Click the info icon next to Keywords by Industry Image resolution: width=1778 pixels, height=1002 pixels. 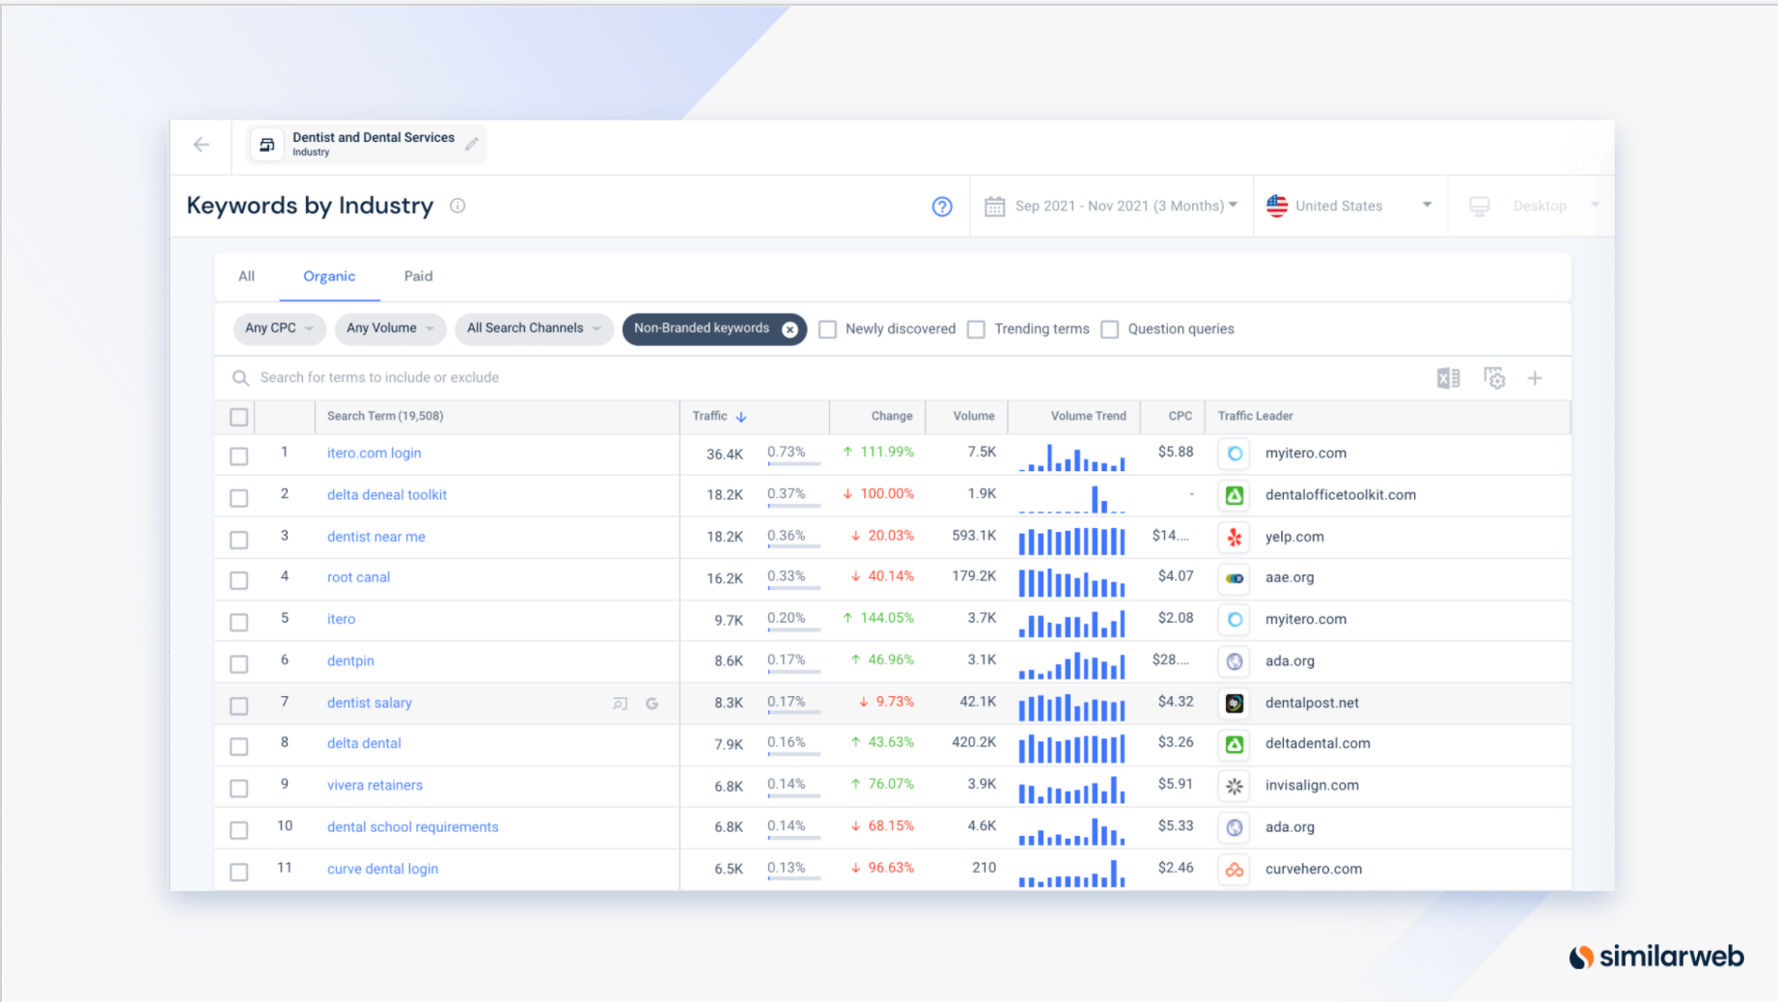pyautogui.click(x=458, y=206)
